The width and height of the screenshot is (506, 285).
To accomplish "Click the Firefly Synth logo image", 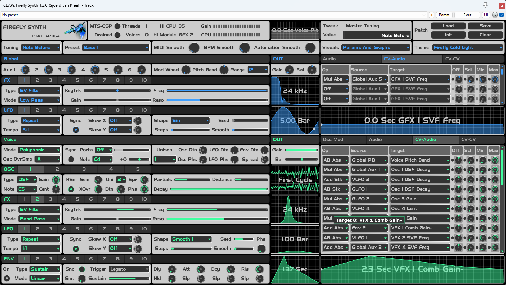I will coord(75,30).
